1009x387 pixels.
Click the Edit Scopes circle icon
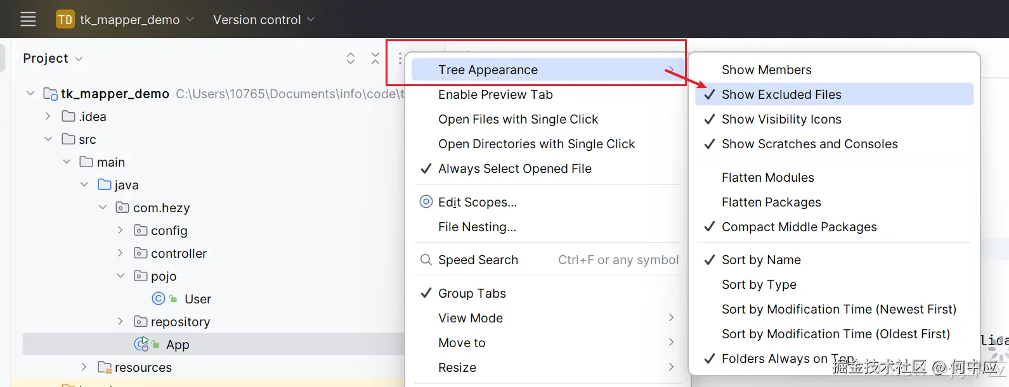[426, 201]
